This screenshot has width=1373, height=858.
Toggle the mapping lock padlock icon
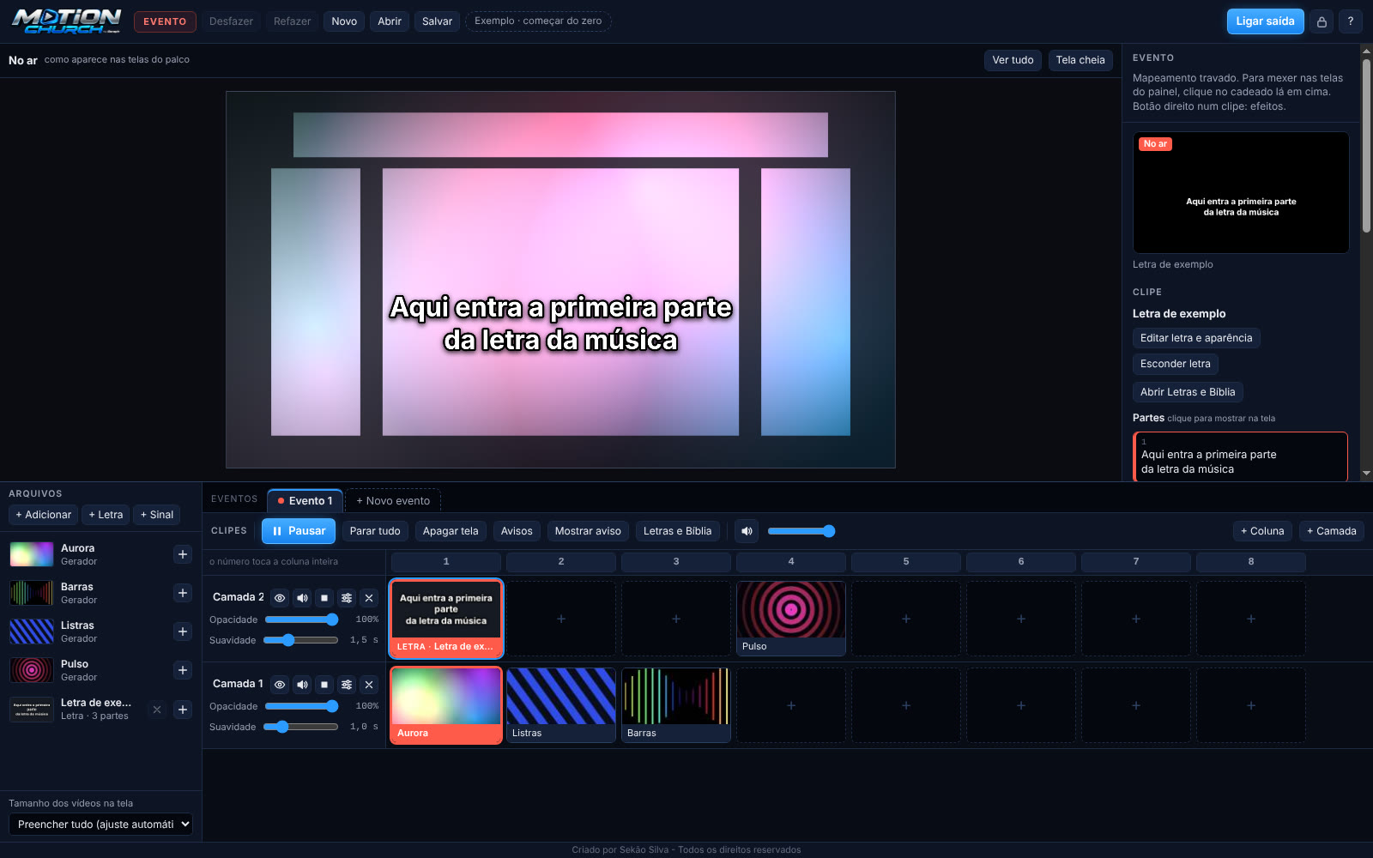click(x=1322, y=21)
